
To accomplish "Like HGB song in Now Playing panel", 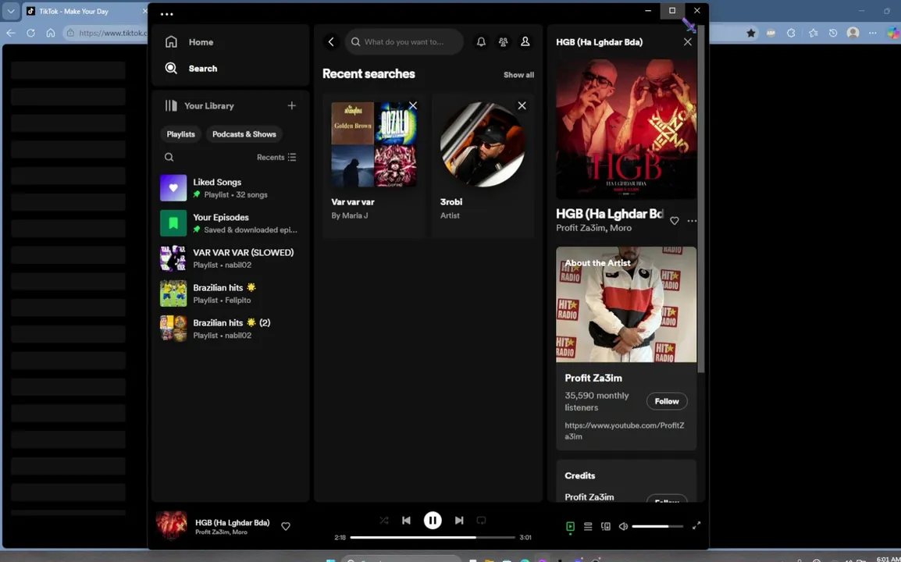I will click(x=674, y=221).
